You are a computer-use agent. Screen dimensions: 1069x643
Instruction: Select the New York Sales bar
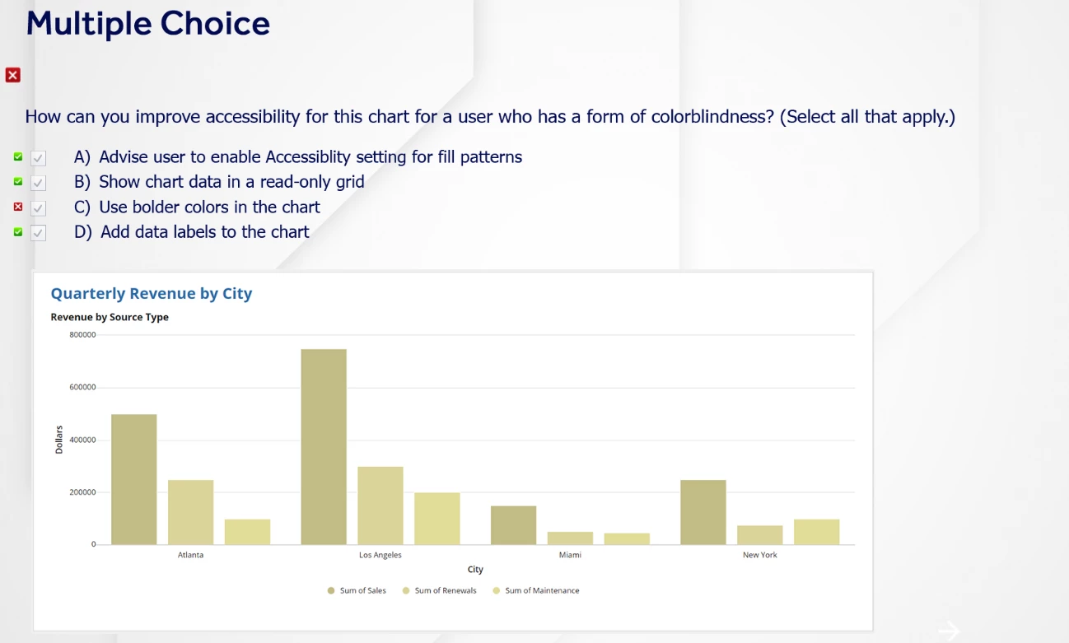click(x=703, y=512)
